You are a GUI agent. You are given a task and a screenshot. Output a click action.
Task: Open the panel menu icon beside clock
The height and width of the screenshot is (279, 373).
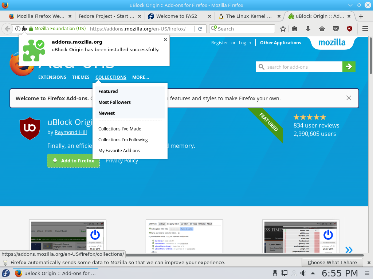[x=367, y=273]
